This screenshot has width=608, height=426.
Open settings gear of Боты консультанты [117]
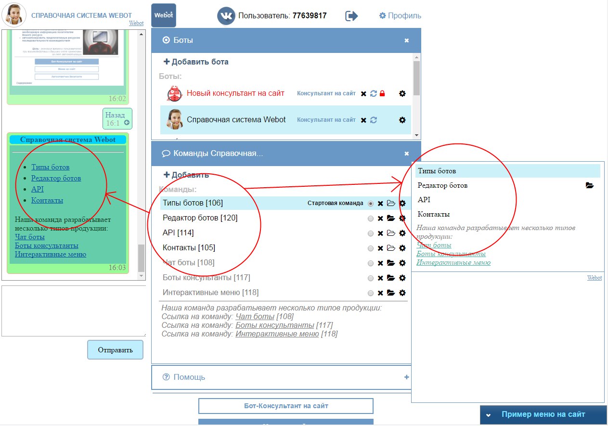click(402, 278)
